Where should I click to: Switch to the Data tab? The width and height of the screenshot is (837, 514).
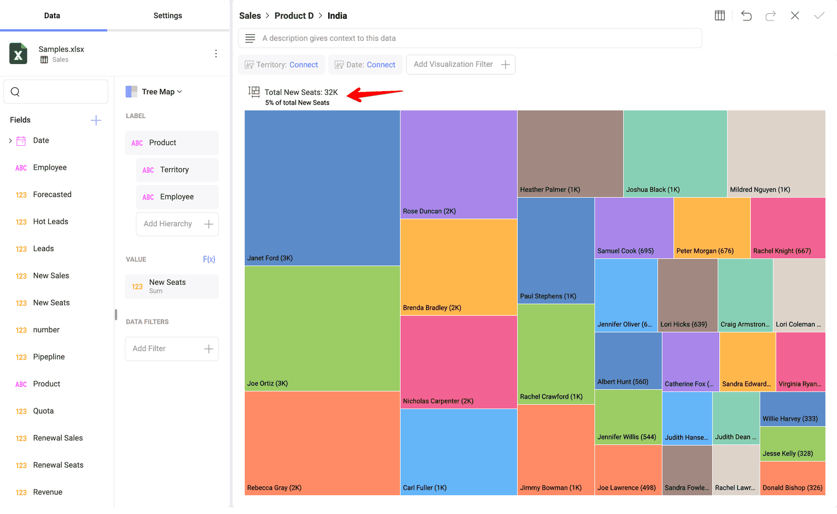pyautogui.click(x=52, y=15)
